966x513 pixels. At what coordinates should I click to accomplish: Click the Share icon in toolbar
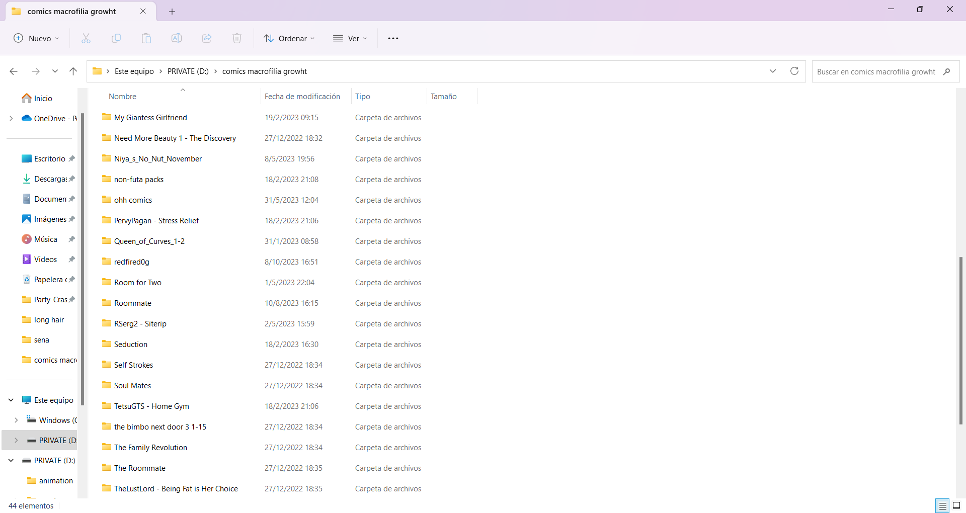(207, 38)
